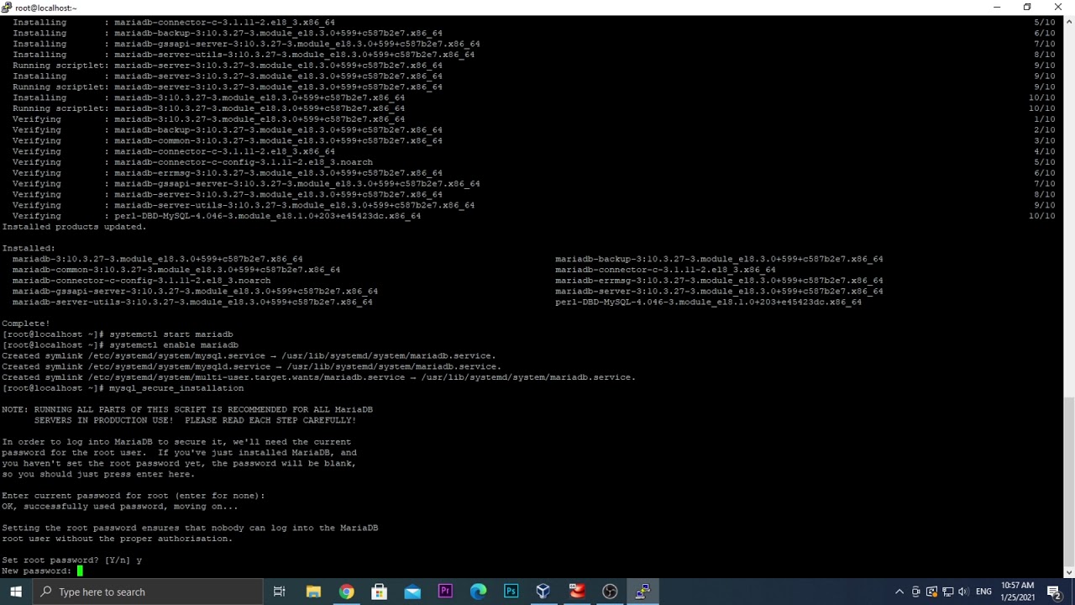Click the 'systemctl enable mariadb' command line
This screenshot has height=605, width=1075.
tap(120, 345)
